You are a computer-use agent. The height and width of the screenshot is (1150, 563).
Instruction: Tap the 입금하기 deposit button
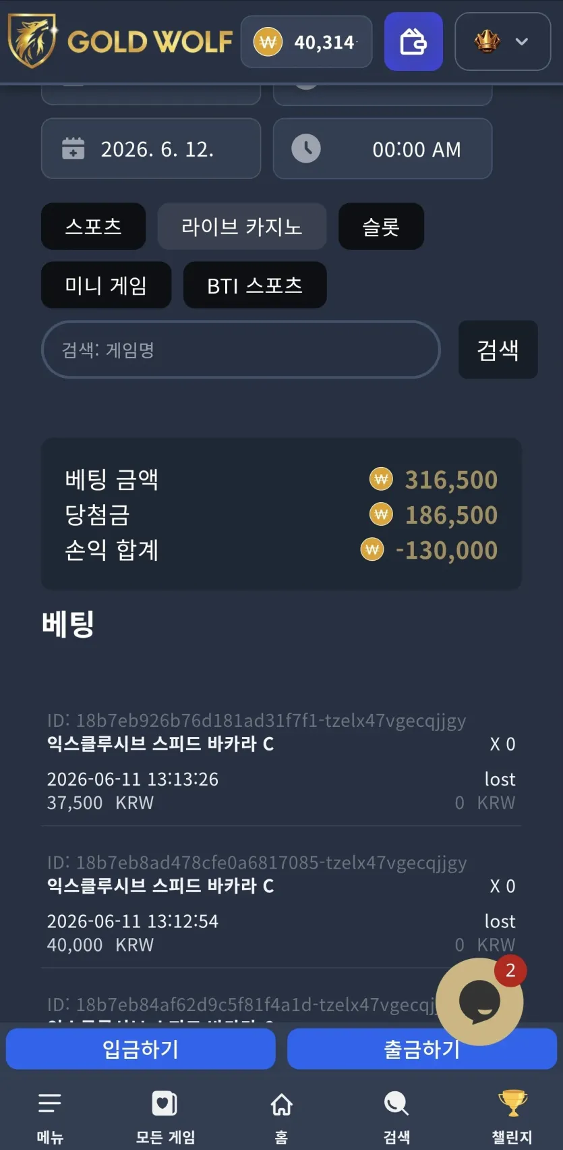(x=140, y=1049)
